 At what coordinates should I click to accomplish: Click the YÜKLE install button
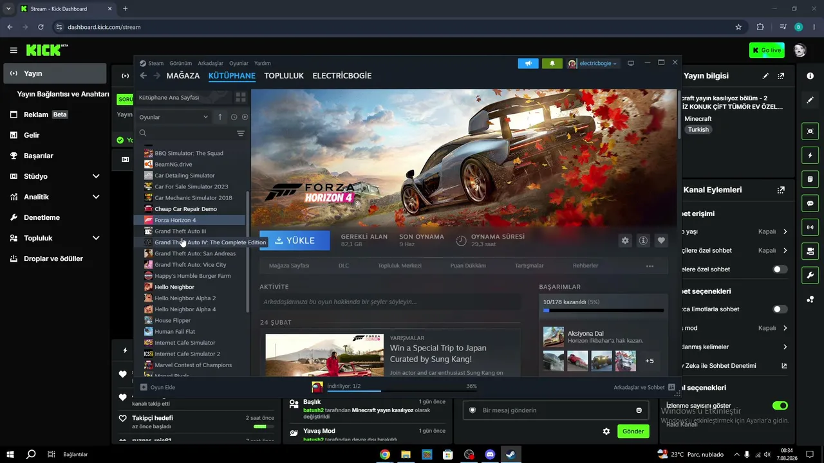point(295,241)
